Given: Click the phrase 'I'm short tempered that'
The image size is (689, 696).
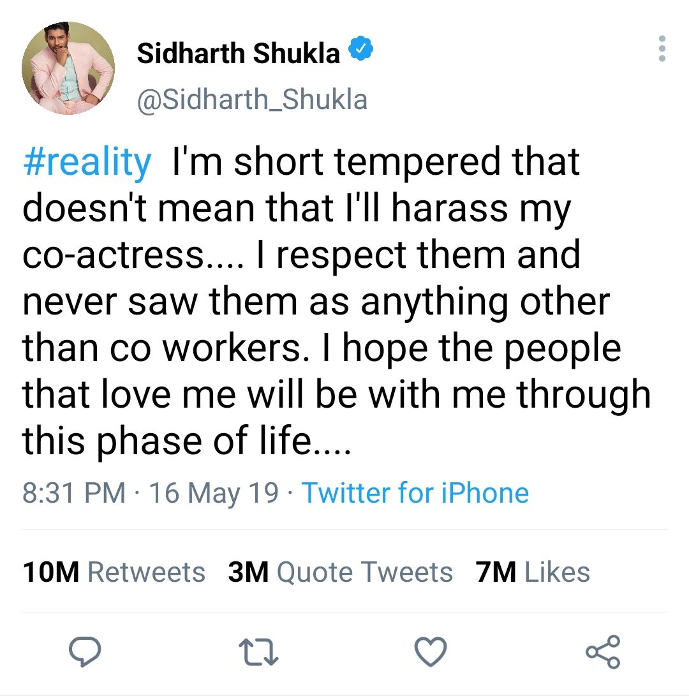Looking at the screenshot, I should (376, 162).
